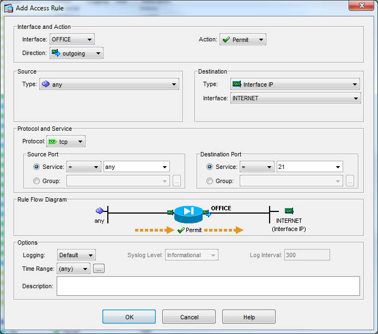Click the green Permit checkmark in Rule Flow Diagram
This screenshot has height=334, width=378.
click(x=181, y=230)
